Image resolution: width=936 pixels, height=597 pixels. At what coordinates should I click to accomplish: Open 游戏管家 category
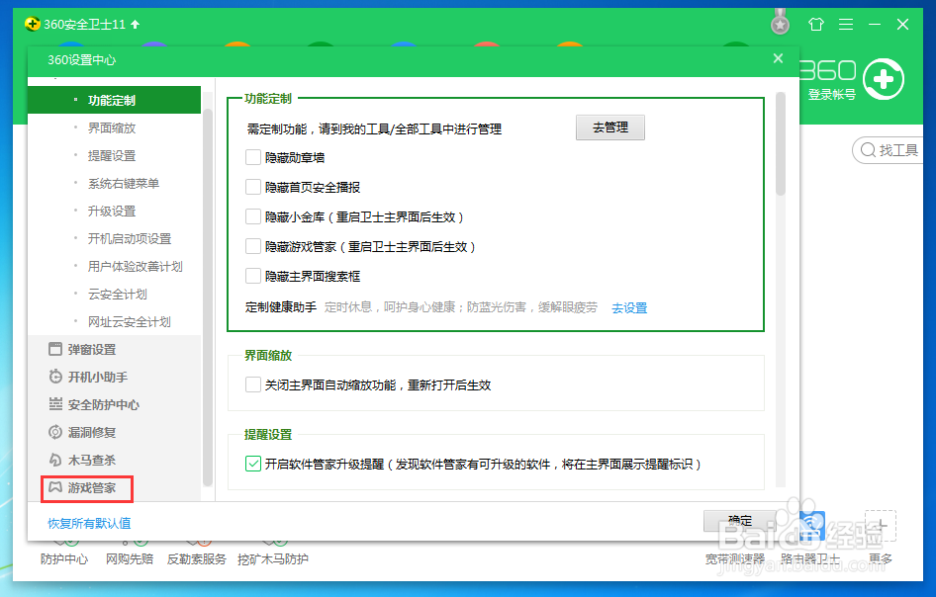tap(114, 487)
